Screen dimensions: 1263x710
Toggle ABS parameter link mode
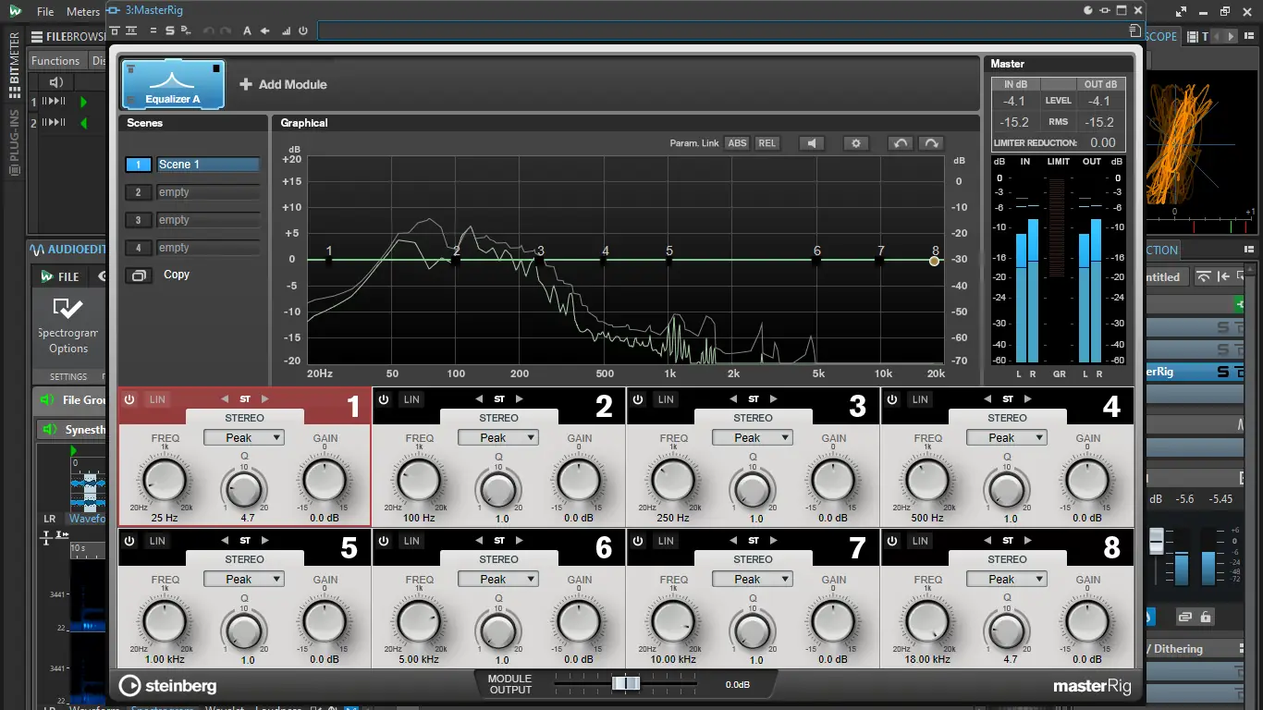pos(737,143)
